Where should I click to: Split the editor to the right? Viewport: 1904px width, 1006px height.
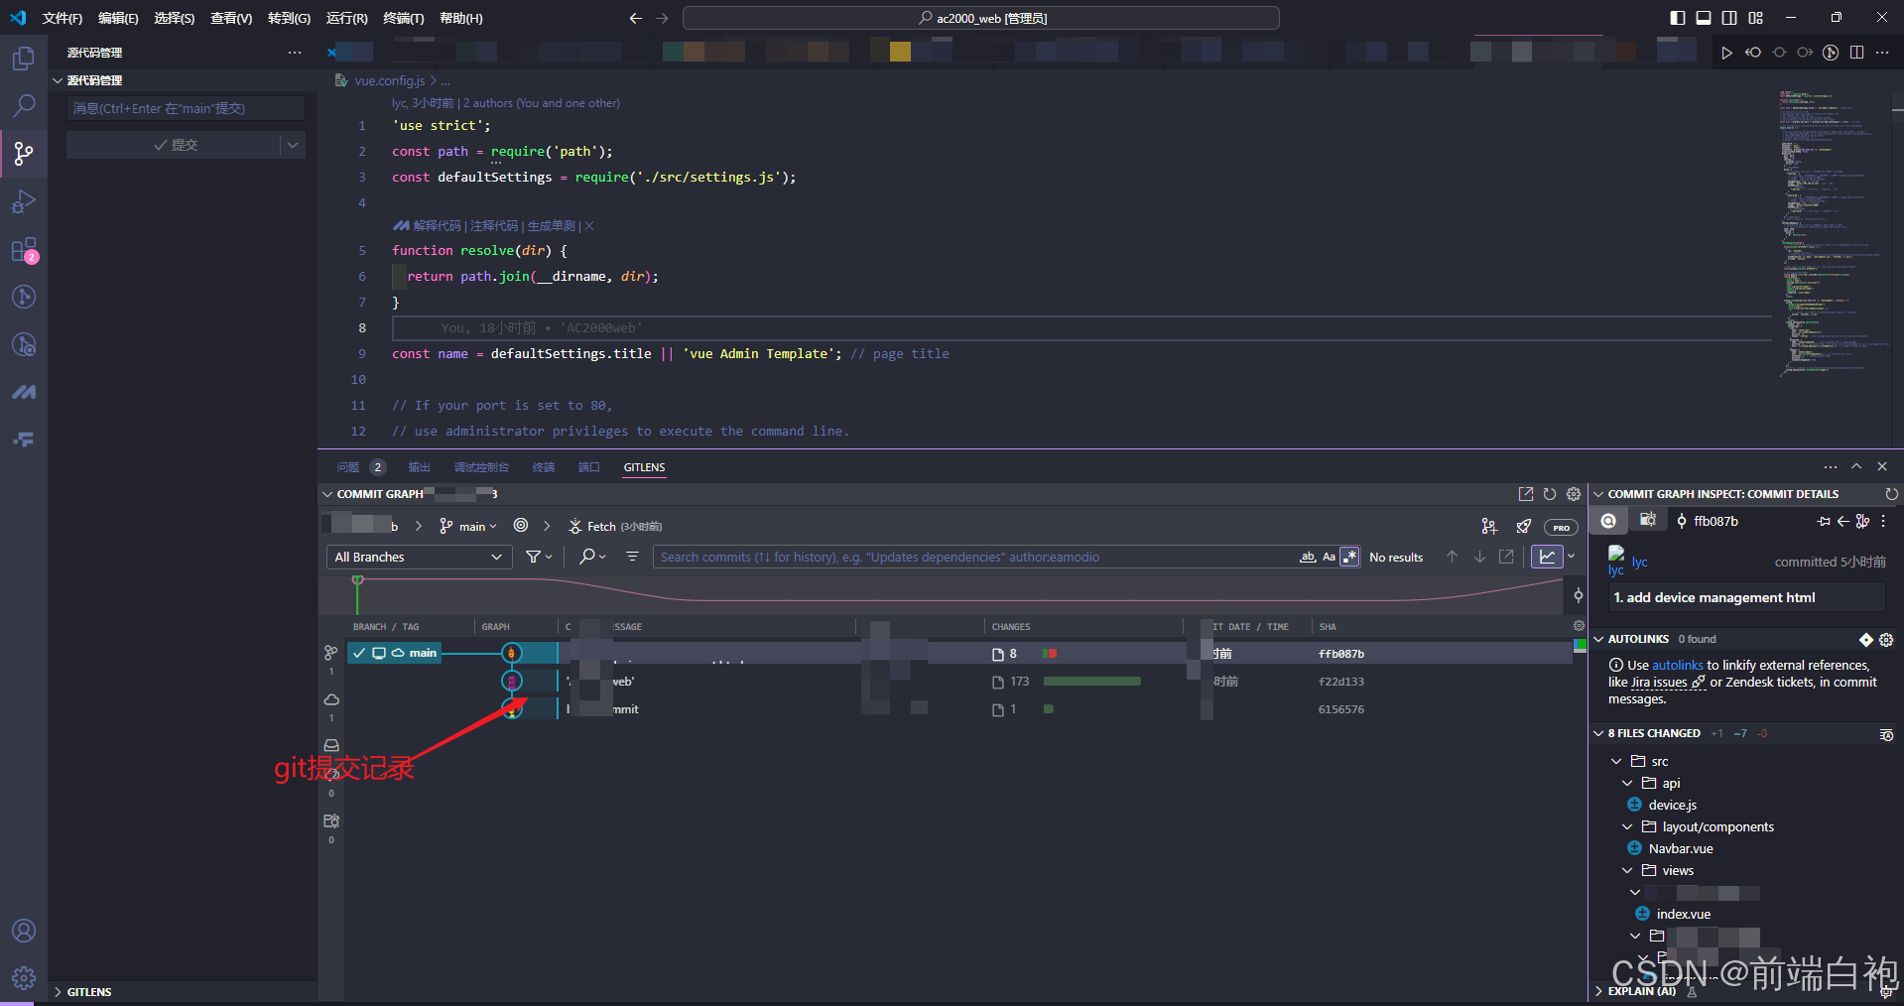1856,53
